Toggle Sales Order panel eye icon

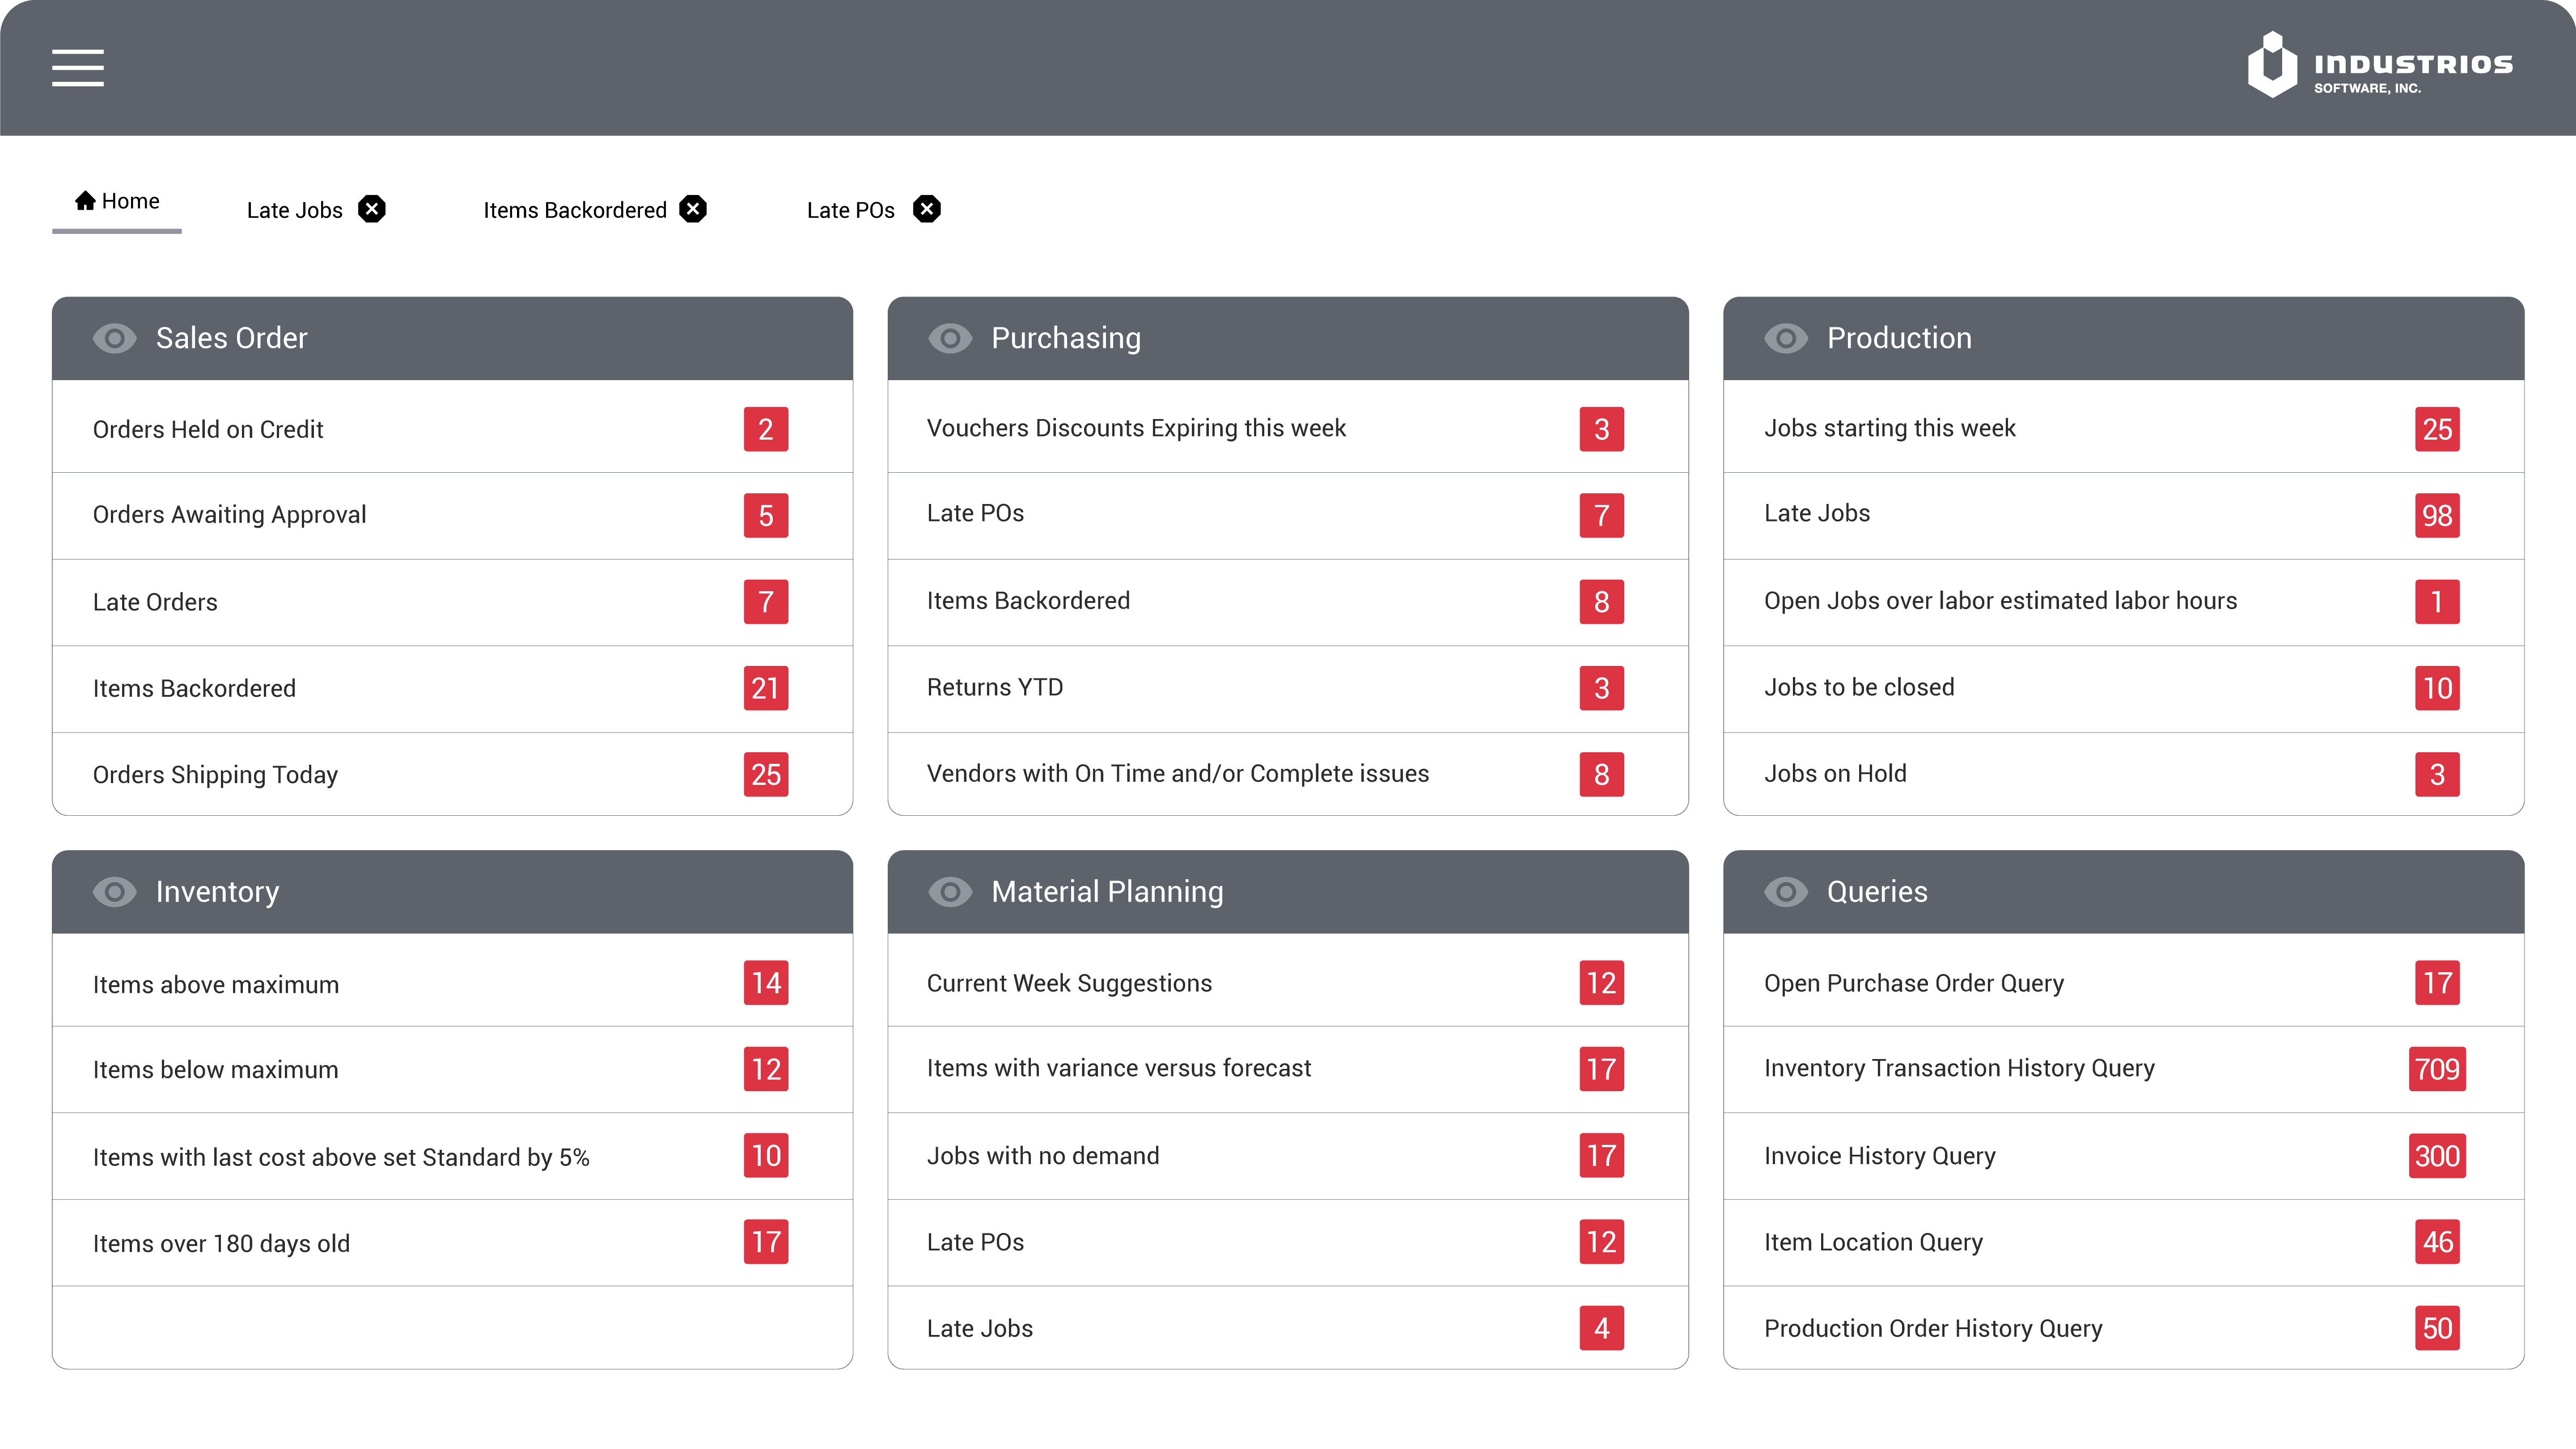pos(114,338)
